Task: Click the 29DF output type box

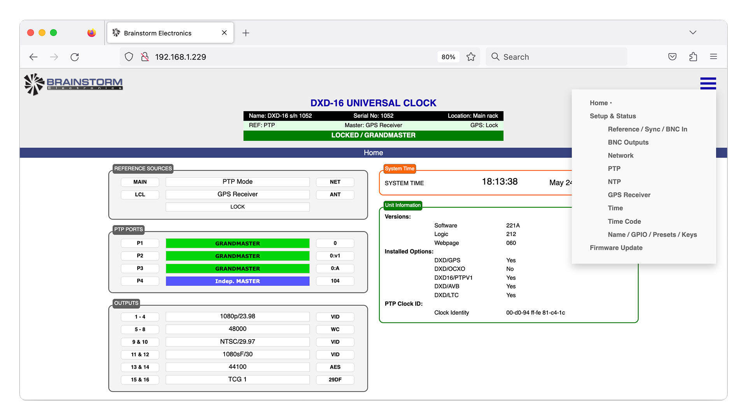Action: (335, 380)
